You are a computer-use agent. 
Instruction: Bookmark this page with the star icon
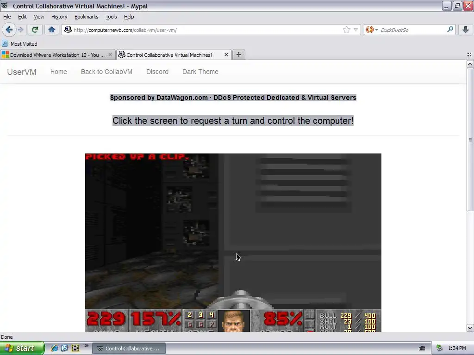pyautogui.click(x=346, y=30)
